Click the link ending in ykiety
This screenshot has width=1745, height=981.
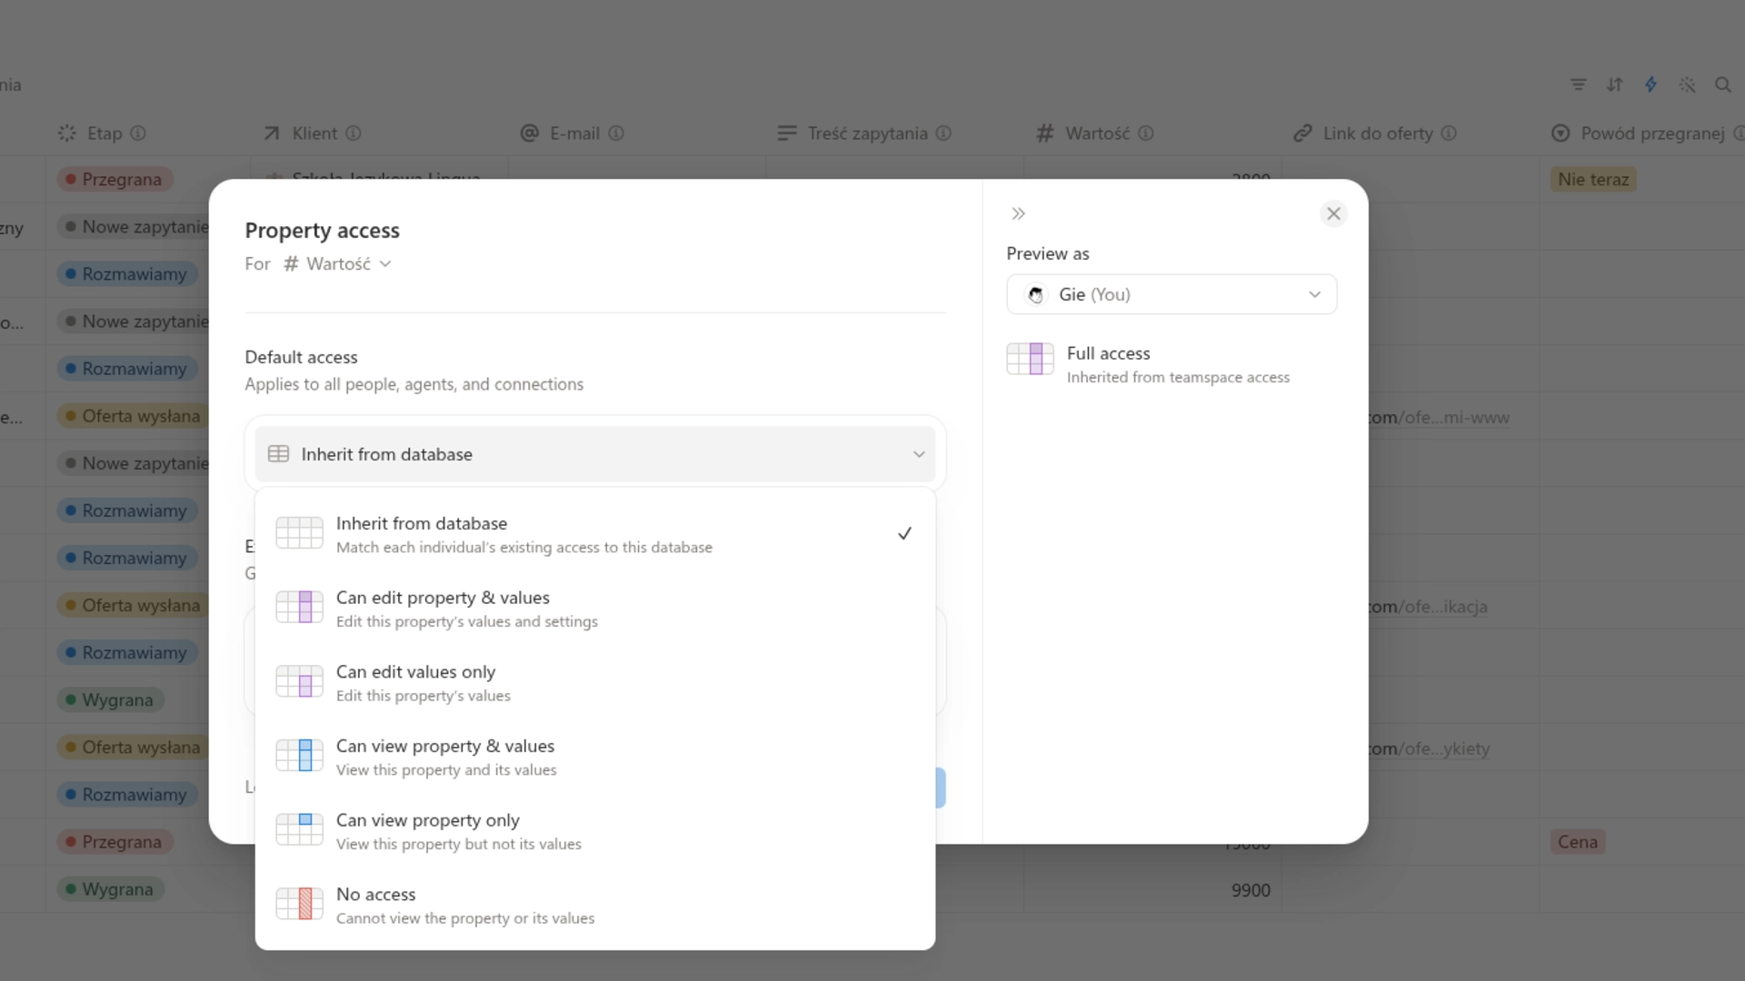click(x=1430, y=748)
